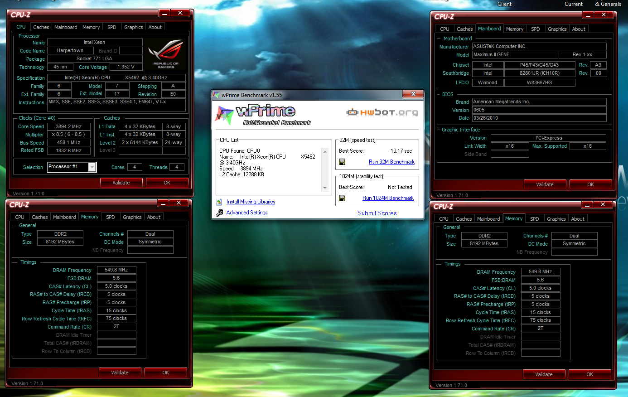Click DRAM Frequency value in bottom-left CPU-Z window
This screenshot has width=628, height=397.
[x=116, y=270]
